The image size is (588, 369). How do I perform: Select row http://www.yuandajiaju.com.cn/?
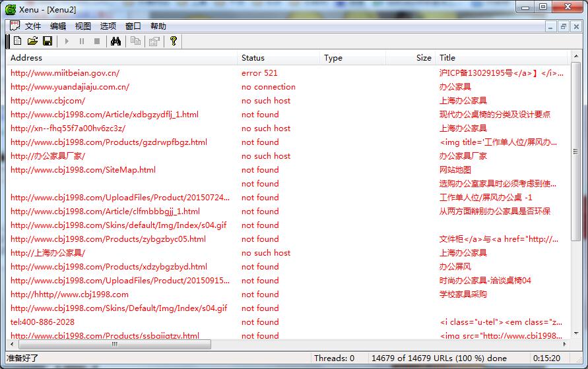pos(287,87)
